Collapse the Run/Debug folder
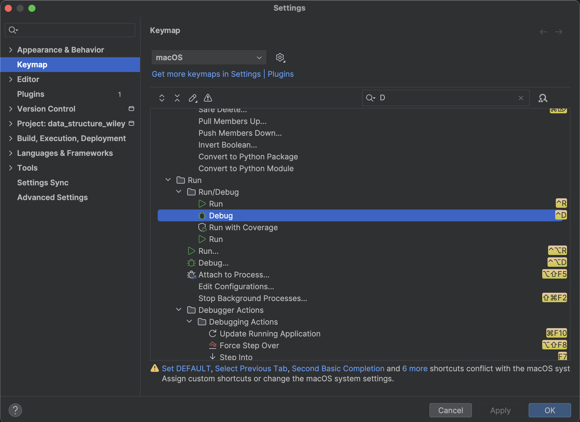The height and width of the screenshot is (422, 580). 179,192
